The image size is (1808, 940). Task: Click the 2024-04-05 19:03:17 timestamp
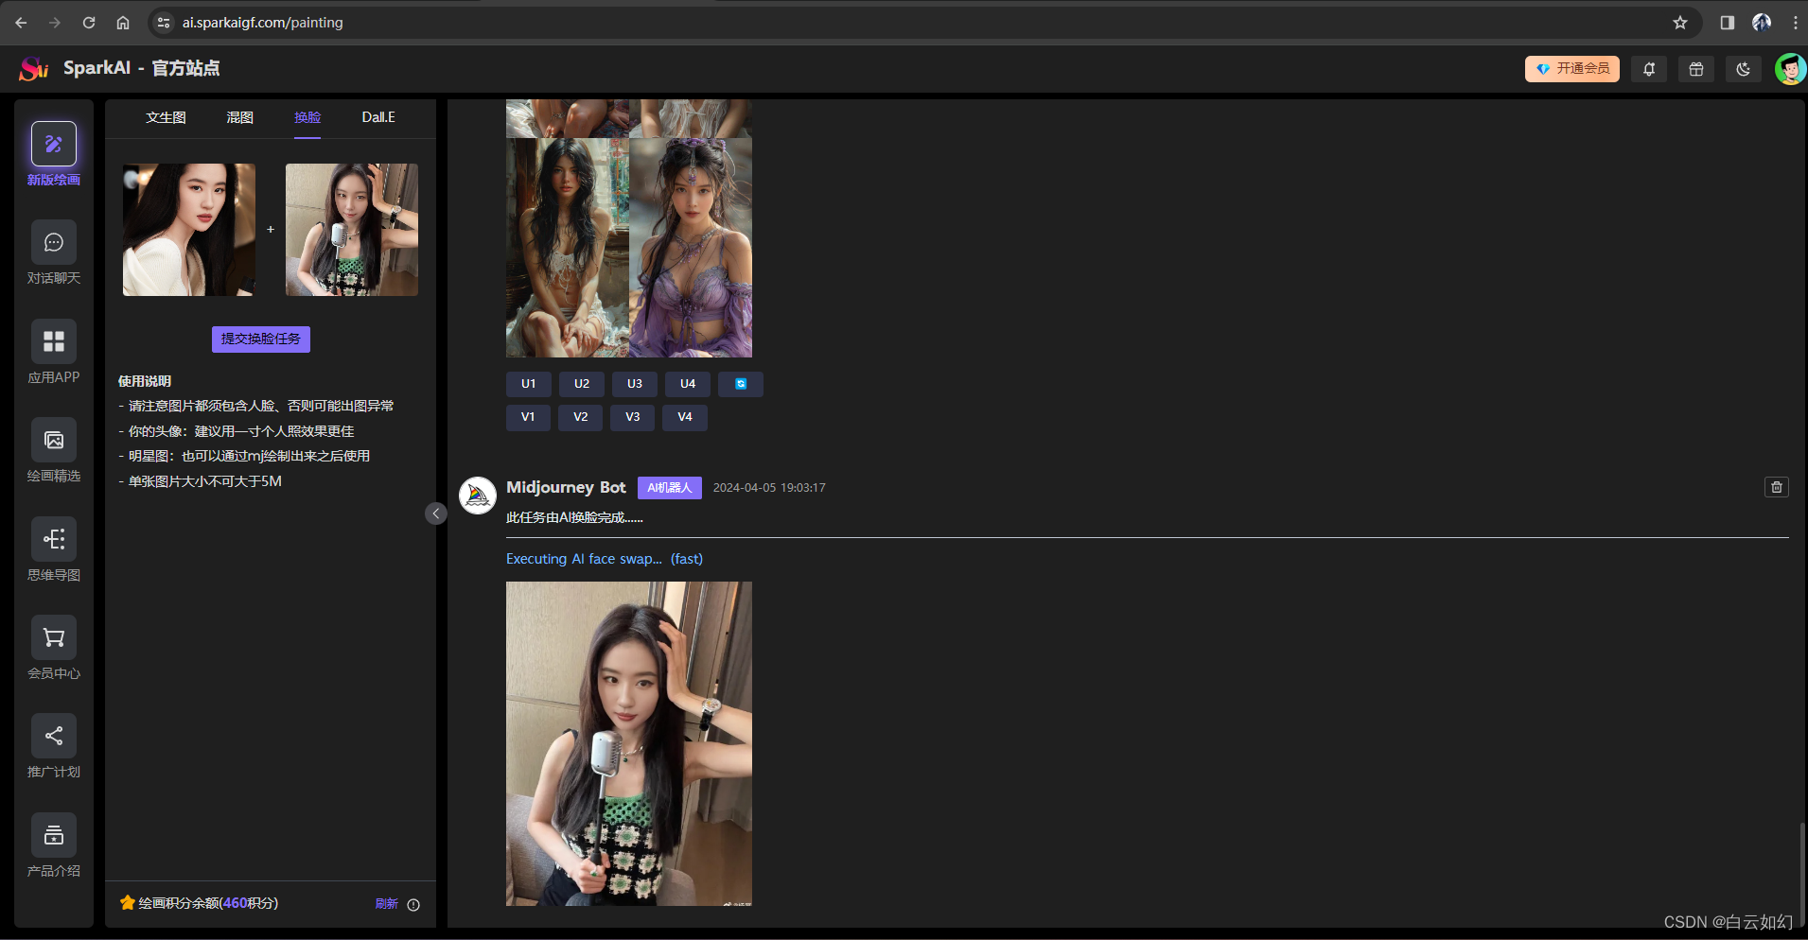(x=769, y=488)
